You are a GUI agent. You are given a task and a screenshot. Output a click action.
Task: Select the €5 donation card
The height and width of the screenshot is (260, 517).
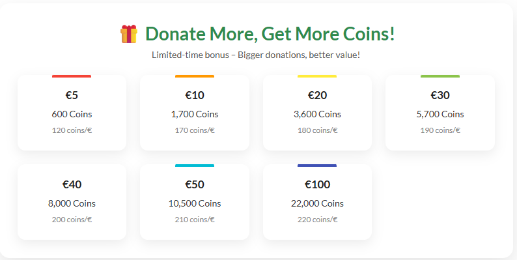[x=72, y=113]
